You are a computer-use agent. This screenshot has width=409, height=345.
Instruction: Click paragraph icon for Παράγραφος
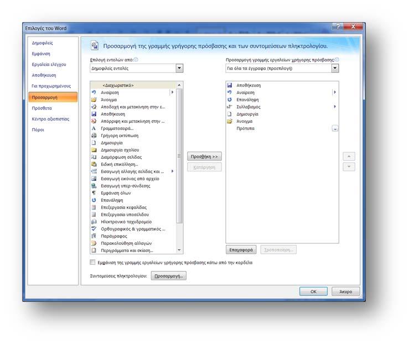(94, 236)
